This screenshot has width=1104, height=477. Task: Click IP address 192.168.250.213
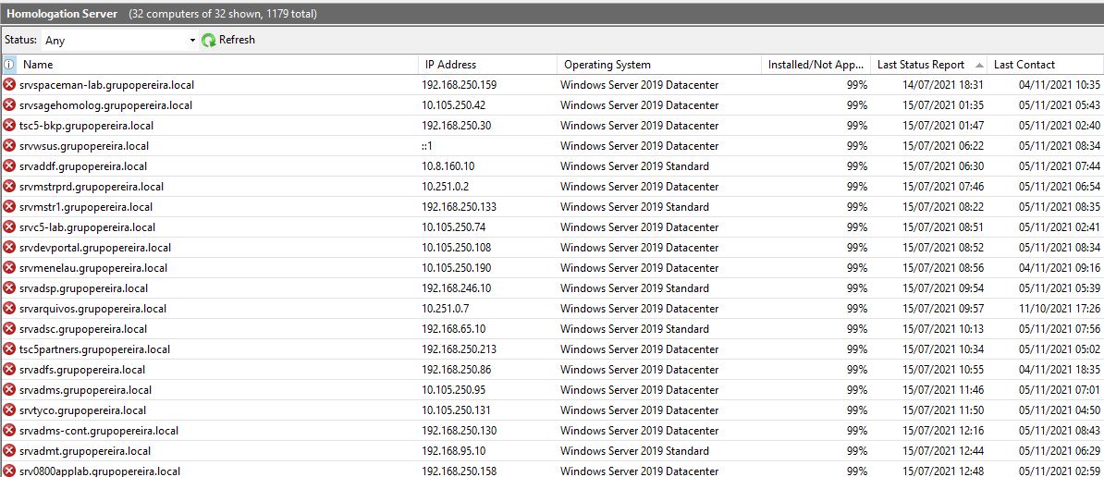459,349
